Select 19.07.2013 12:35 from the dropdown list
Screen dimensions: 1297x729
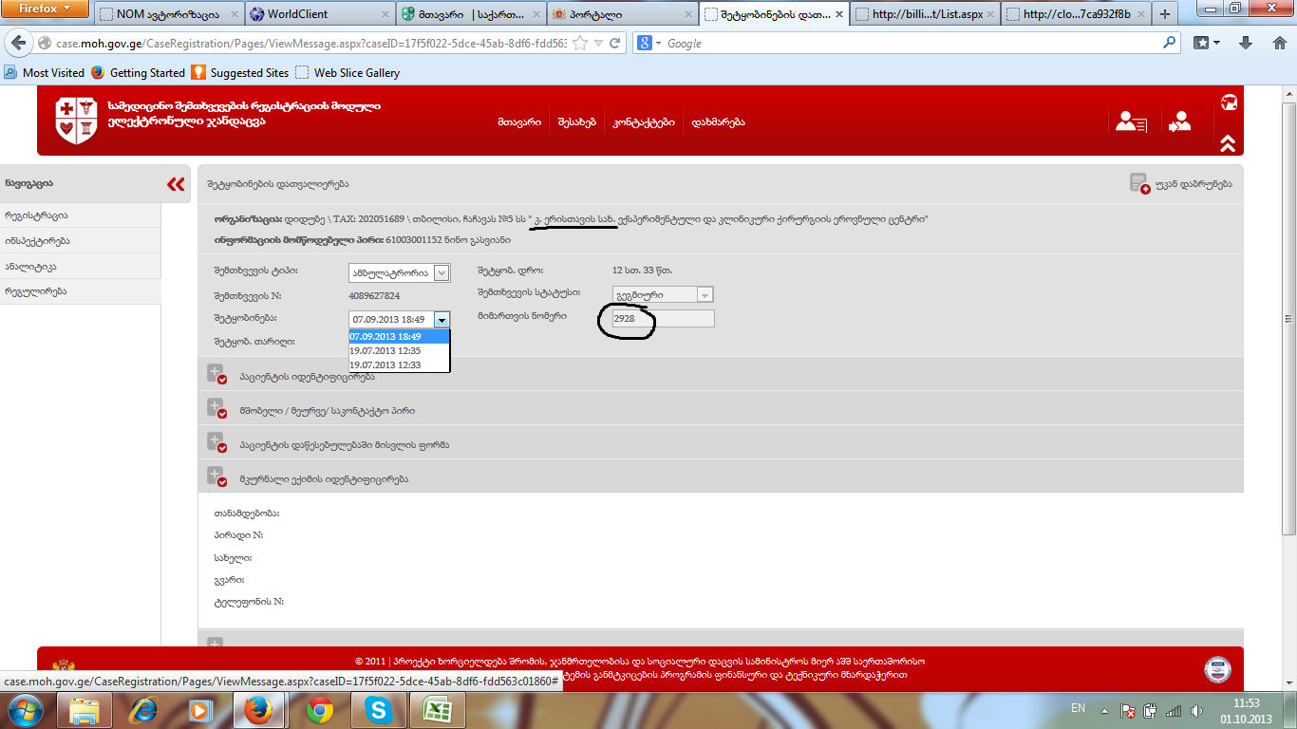(x=385, y=351)
